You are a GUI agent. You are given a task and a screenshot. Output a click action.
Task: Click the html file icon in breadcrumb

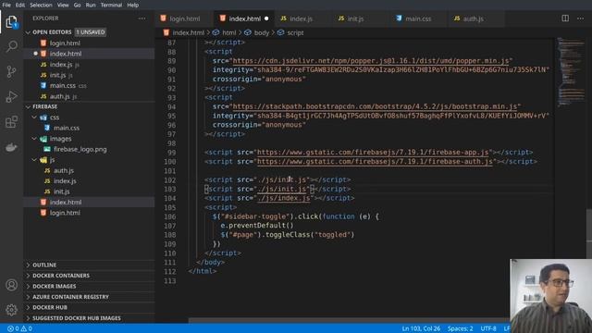click(166, 33)
